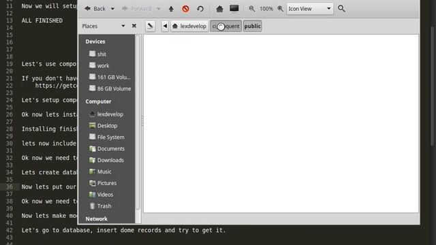Select the public path bar button
This screenshot has width=436, height=245.
pos(253,26)
